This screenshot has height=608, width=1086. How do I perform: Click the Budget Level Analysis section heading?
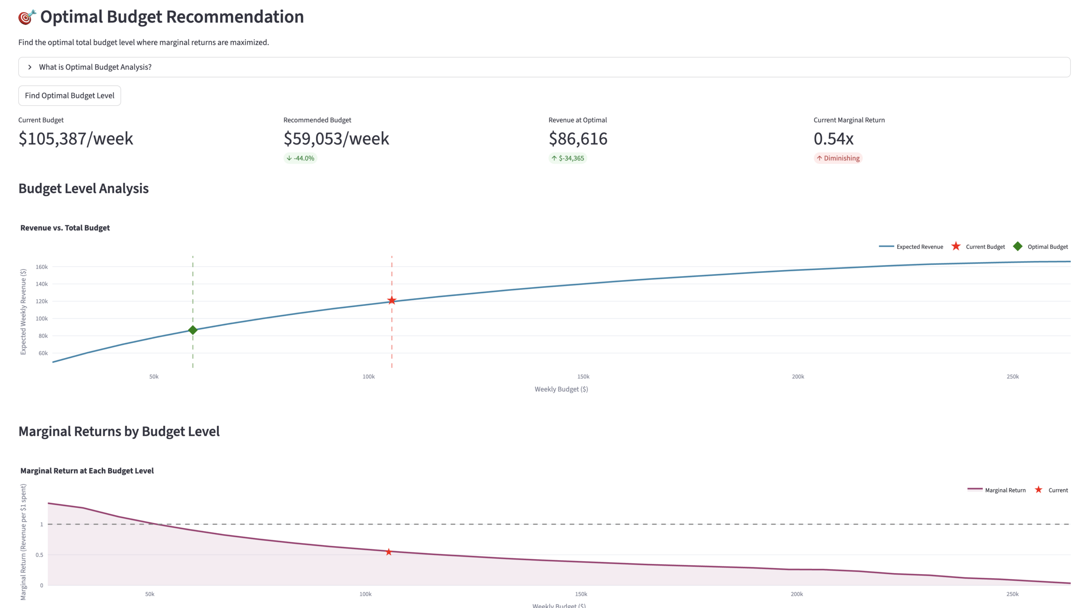83,188
